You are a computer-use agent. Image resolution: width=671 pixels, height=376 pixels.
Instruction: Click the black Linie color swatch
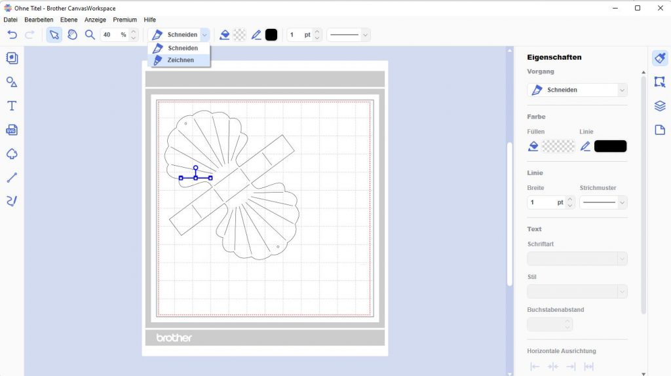[x=610, y=146]
